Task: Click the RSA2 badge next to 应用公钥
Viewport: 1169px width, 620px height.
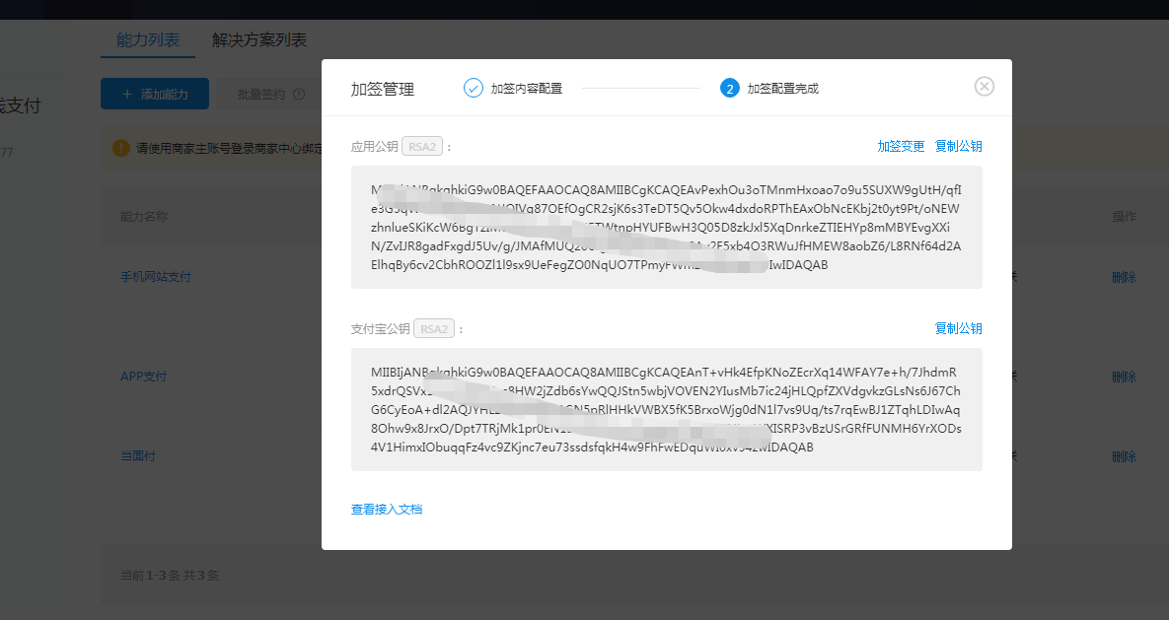Action: coord(422,147)
